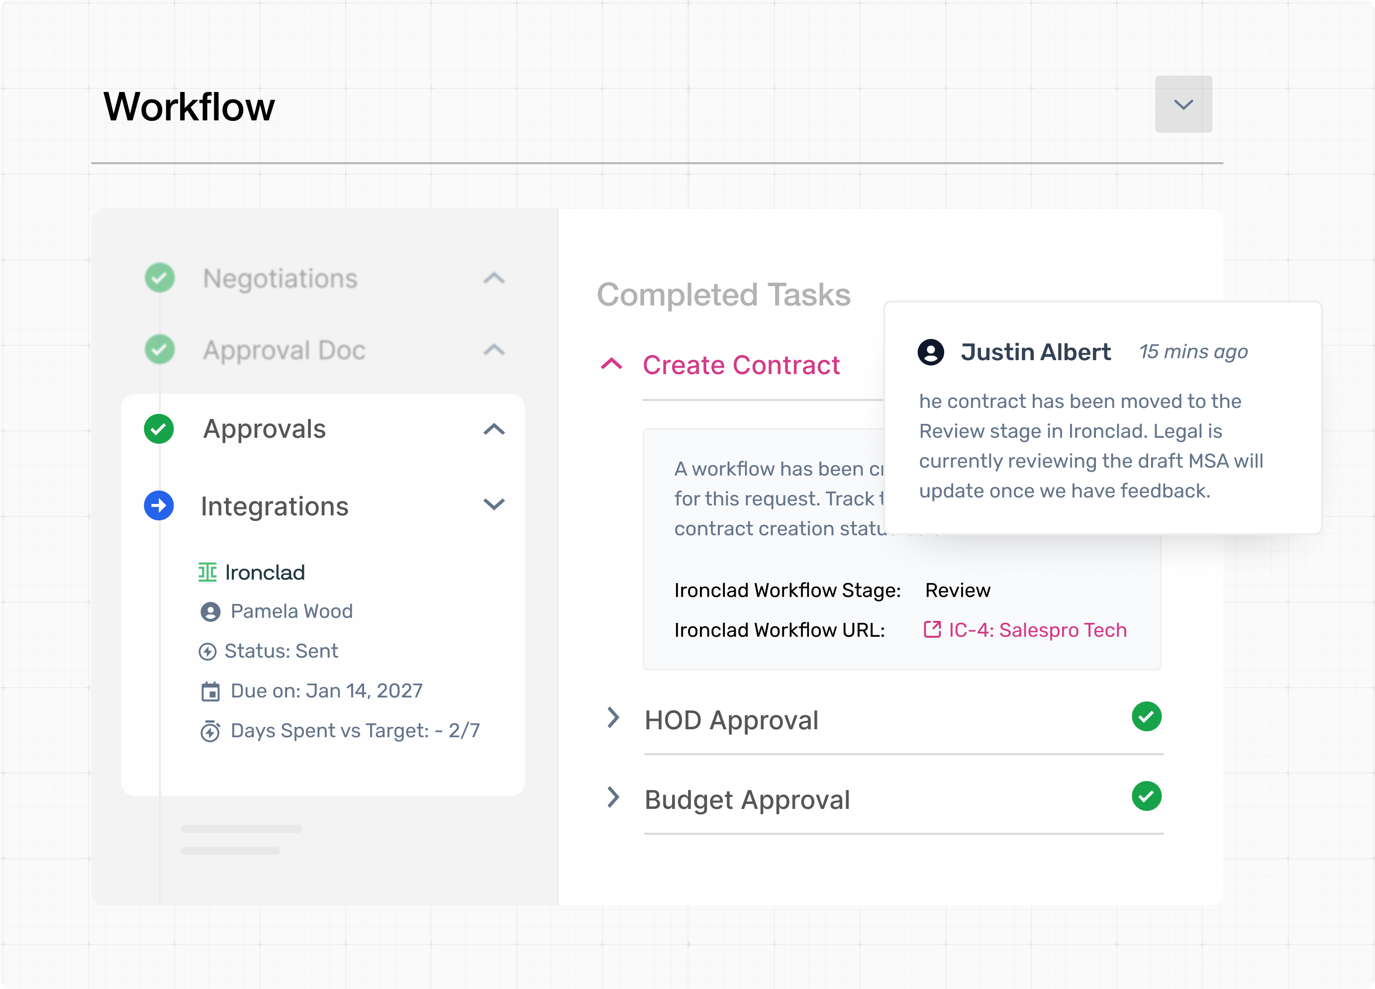Click Justin Albert's profile avatar icon
This screenshot has width=1375, height=989.
pos(931,352)
